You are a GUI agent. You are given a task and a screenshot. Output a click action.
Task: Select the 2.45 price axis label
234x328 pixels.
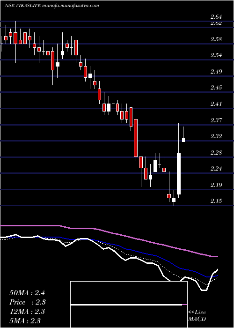[x=216, y=88]
